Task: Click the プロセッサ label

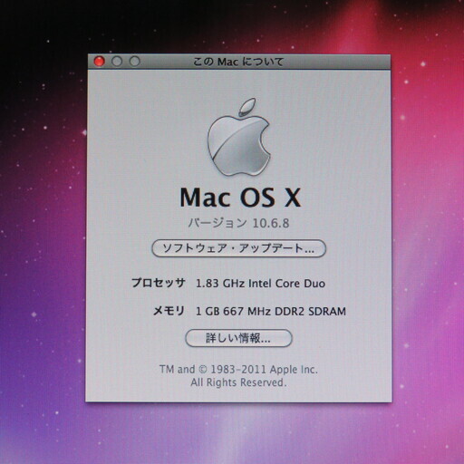Action: [x=159, y=283]
